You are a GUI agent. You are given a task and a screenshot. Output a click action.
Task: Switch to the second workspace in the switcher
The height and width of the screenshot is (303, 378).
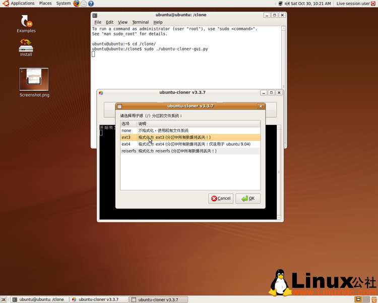coord(366,299)
